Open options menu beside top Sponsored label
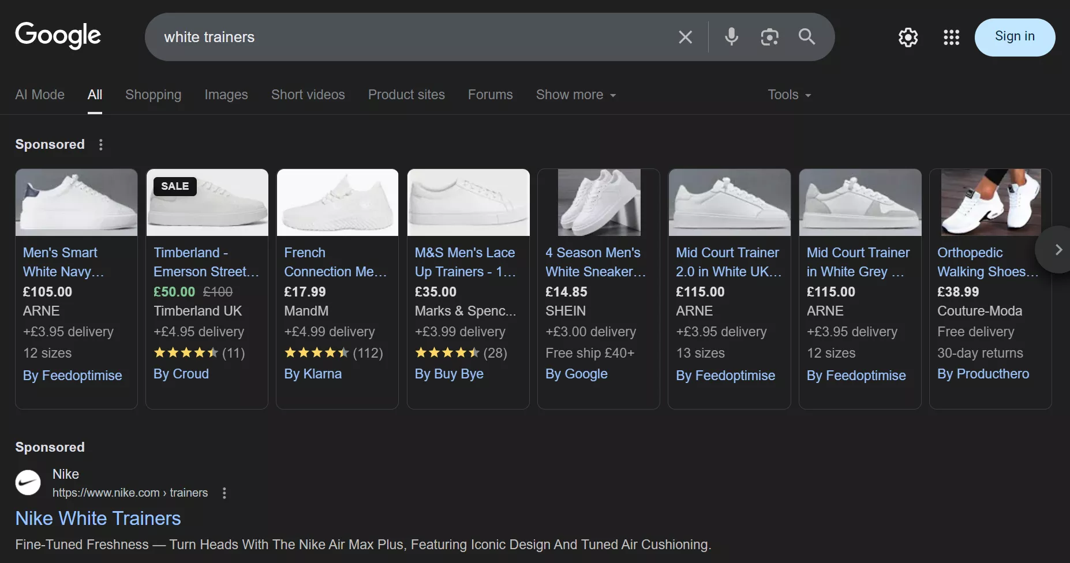The height and width of the screenshot is (563, 1070). click(x=100, y=144)
